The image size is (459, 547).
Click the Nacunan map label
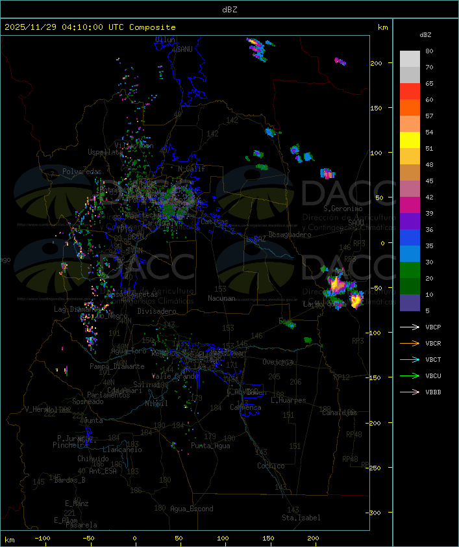(x=221, y=298)
